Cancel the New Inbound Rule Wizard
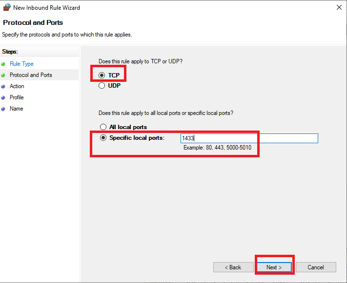Viewport: 347px width, 283px height. [x=316, y=267]
